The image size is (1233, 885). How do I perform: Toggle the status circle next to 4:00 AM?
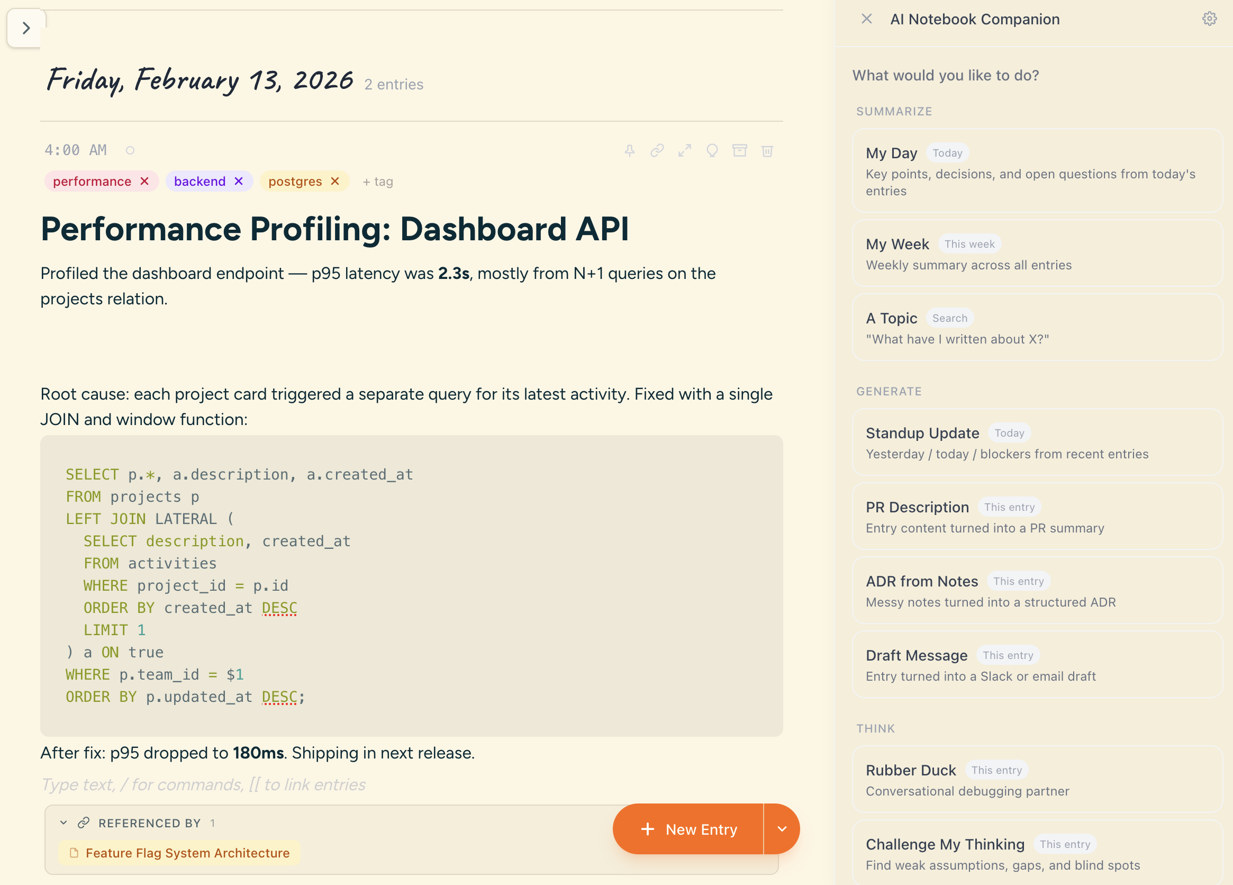click(x=130, y=150)
